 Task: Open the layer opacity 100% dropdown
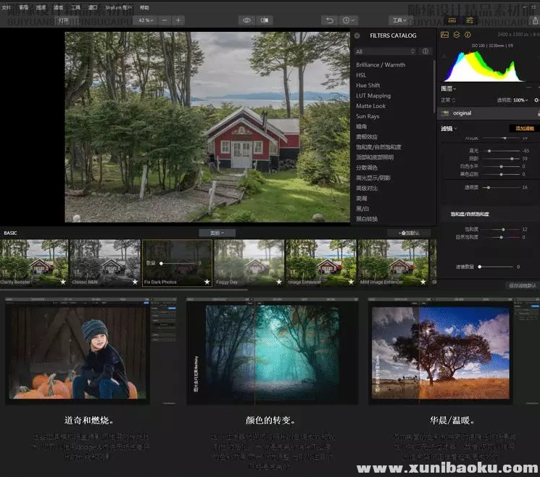click(518, 100)
